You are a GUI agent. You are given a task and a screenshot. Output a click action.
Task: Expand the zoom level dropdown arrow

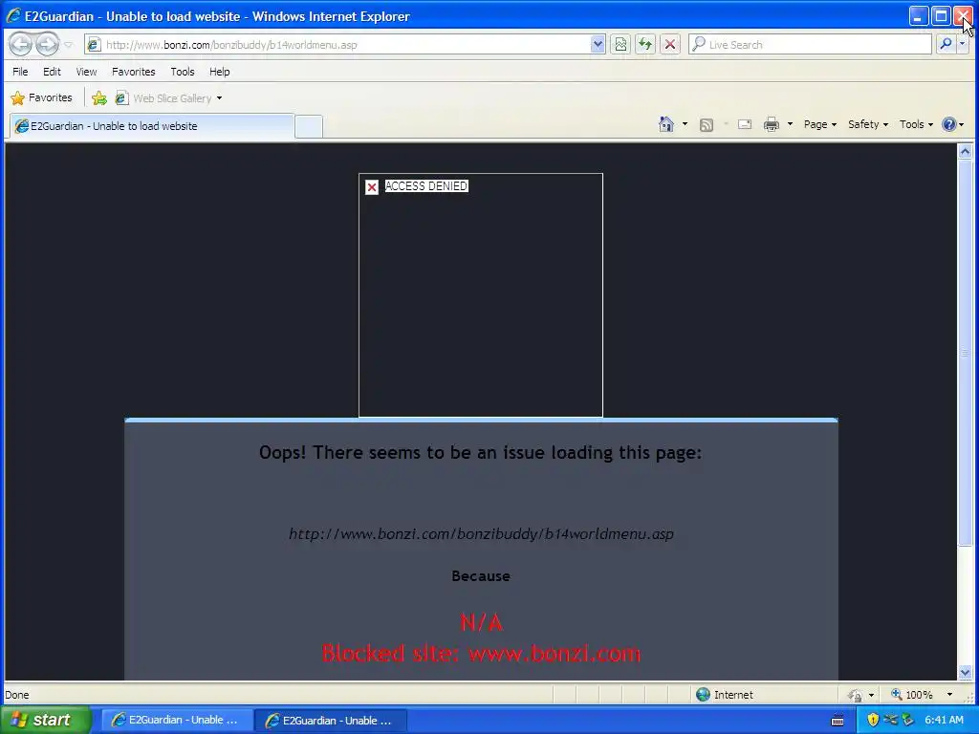coord(949,695)
